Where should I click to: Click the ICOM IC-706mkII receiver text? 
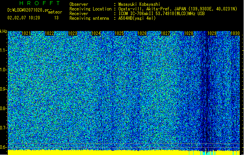[x=161, y=14]
